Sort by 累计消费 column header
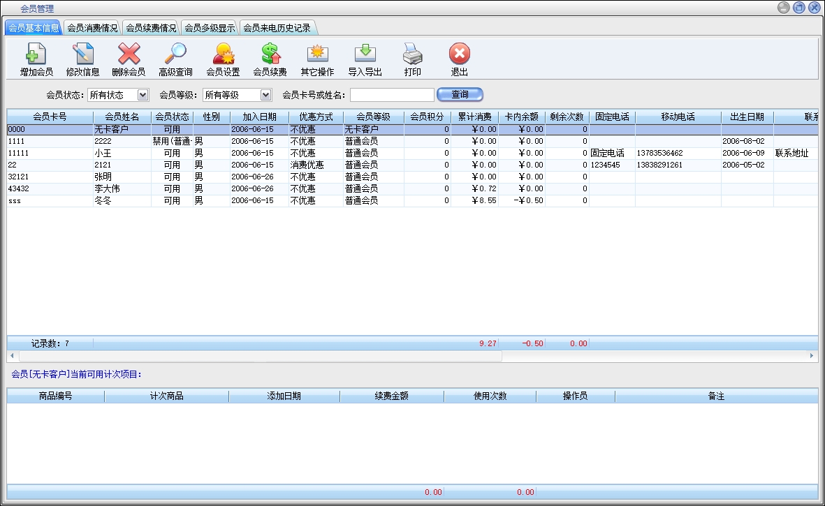 click(474, 117)
